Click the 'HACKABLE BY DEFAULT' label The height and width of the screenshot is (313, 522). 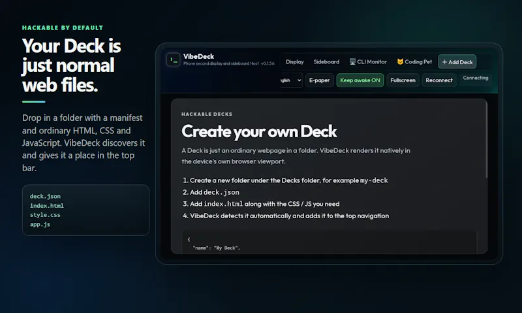(x=63, y=28)
